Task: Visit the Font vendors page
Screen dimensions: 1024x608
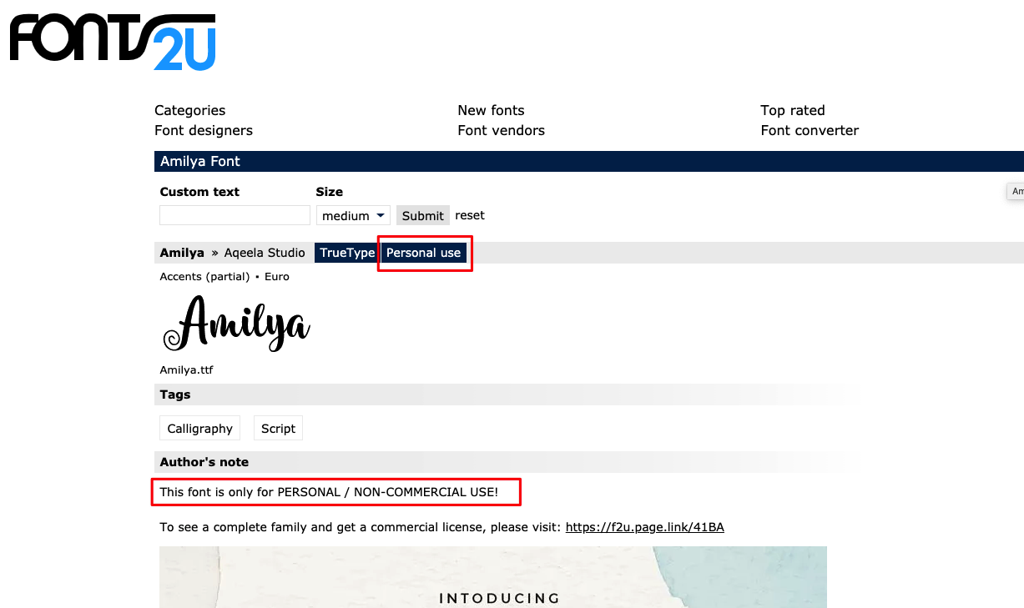Action: coord(501,130)
